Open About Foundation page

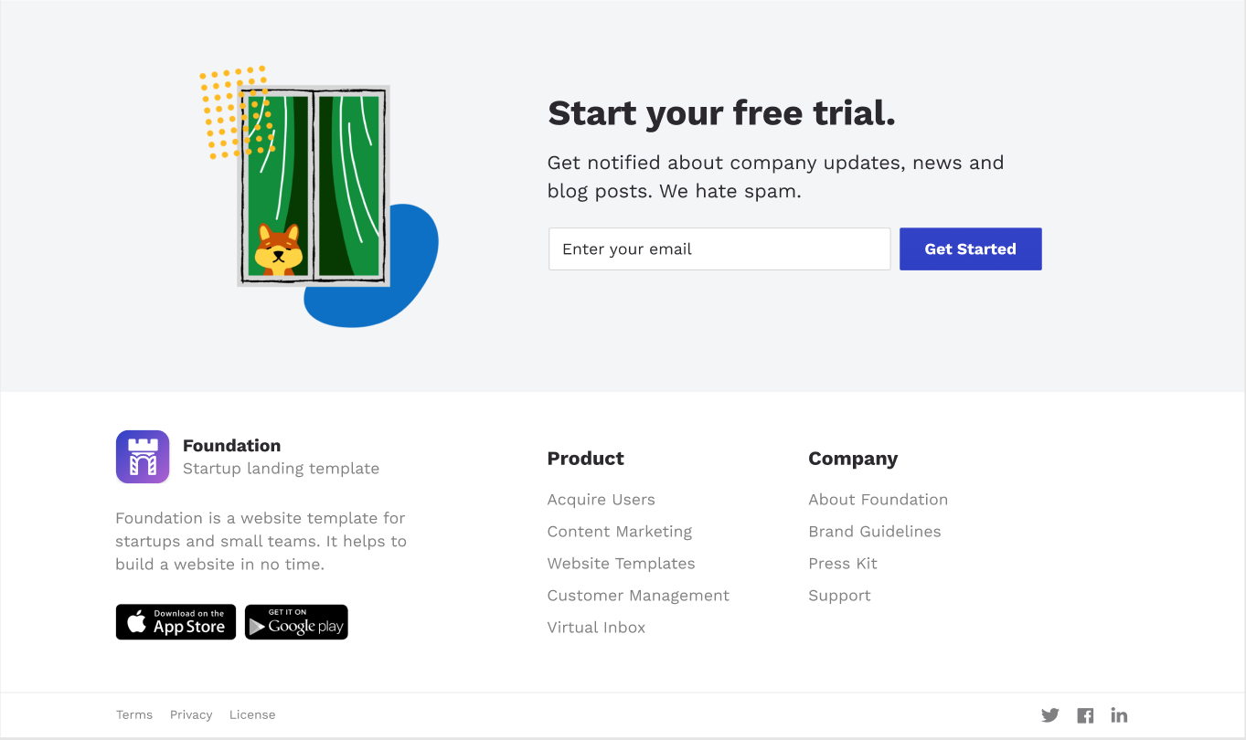[x=878, y=500]
